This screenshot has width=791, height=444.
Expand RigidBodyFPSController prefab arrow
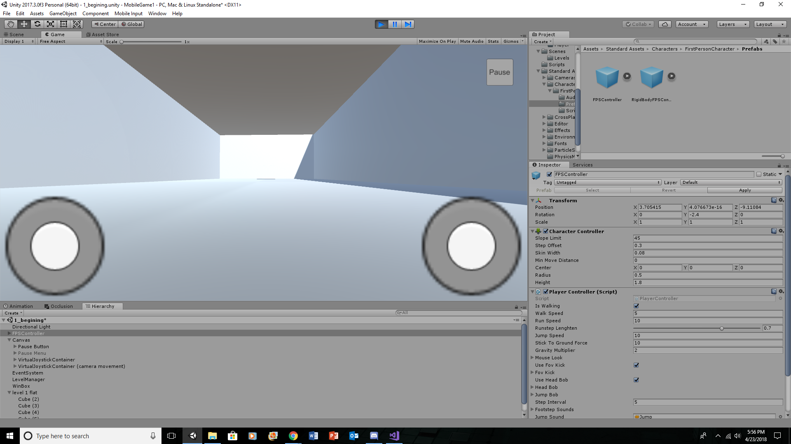click(672, 76)
